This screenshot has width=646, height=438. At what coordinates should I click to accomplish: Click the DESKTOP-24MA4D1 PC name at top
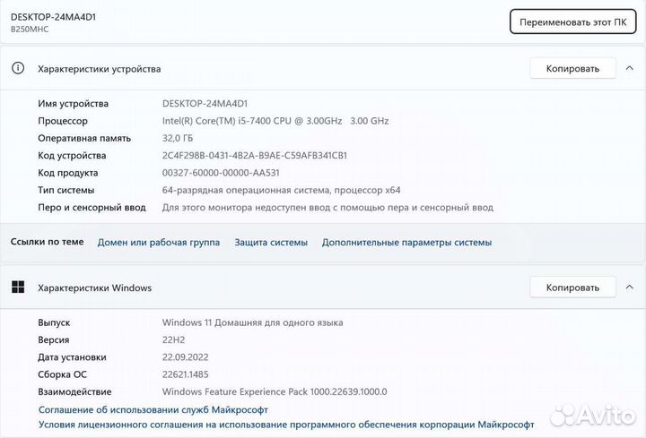(53, 15)
